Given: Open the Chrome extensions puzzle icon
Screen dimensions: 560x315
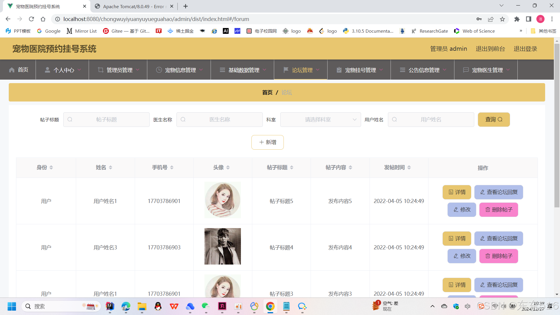Looking at the screenshot, I should coord(517,19).
